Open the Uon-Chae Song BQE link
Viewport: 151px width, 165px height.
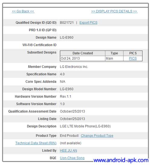72,158
